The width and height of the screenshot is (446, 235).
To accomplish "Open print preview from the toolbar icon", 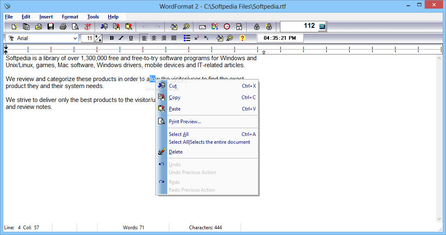I will 75,27.
